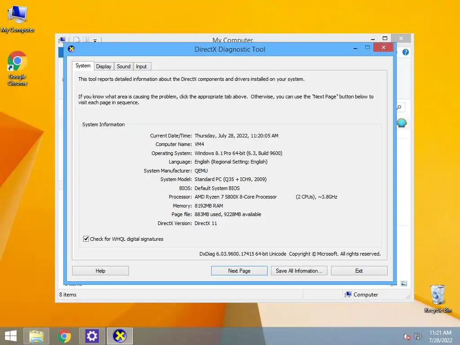
Task: Click the page file 883MB used text
Action: [x=228, y=214]
